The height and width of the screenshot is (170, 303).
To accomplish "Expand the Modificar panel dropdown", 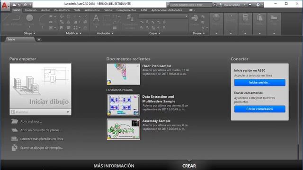I will tap(74, 34).
